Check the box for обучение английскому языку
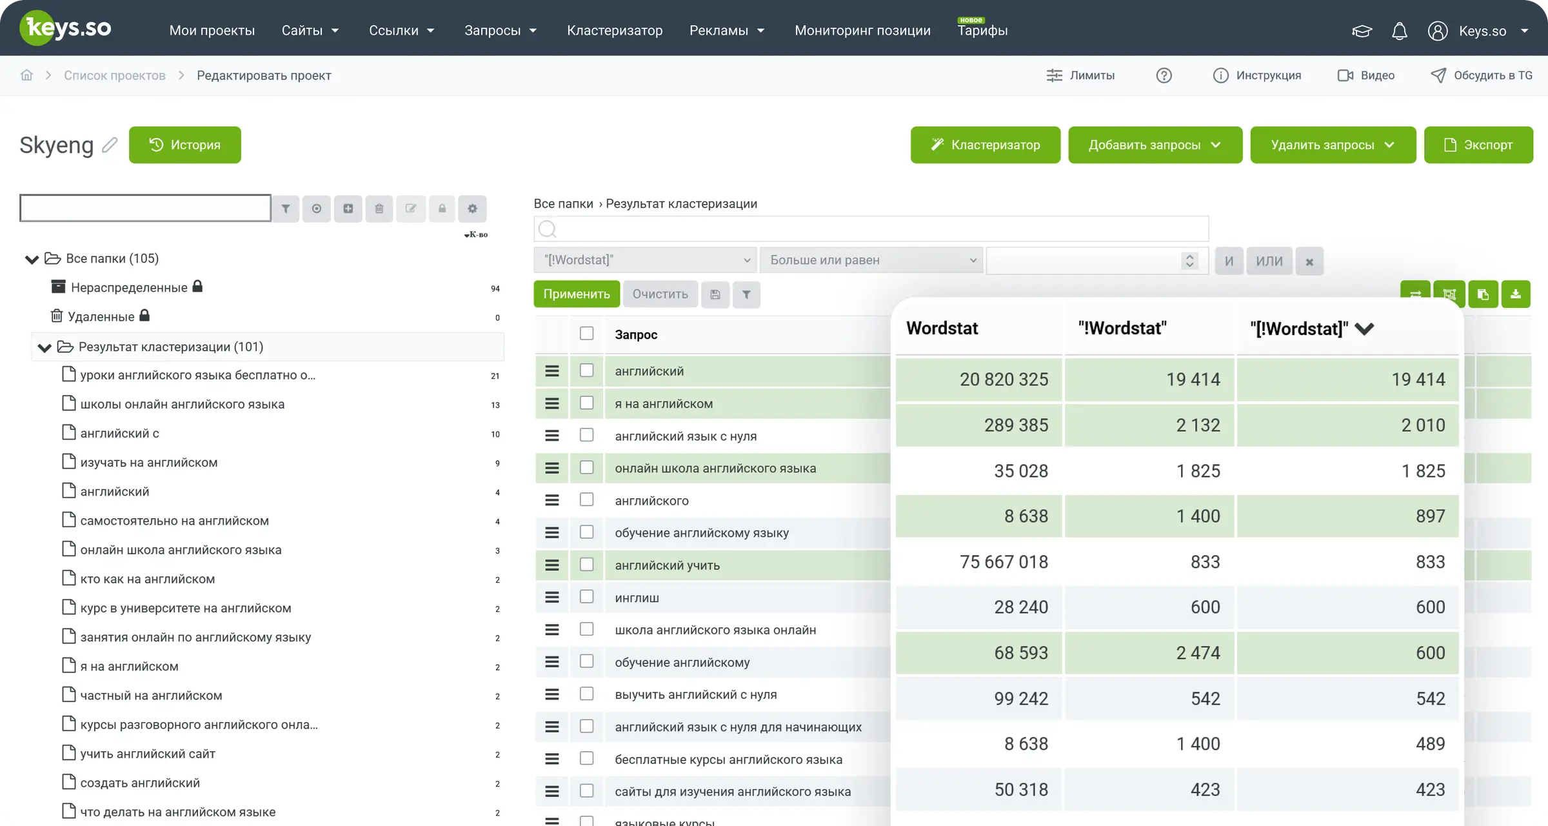This screenshot has height=826, width=1548. point(586,532)
